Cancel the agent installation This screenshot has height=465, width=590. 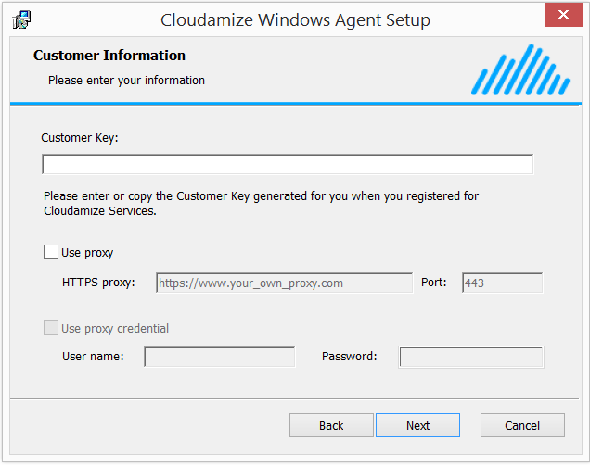(522, 425)
